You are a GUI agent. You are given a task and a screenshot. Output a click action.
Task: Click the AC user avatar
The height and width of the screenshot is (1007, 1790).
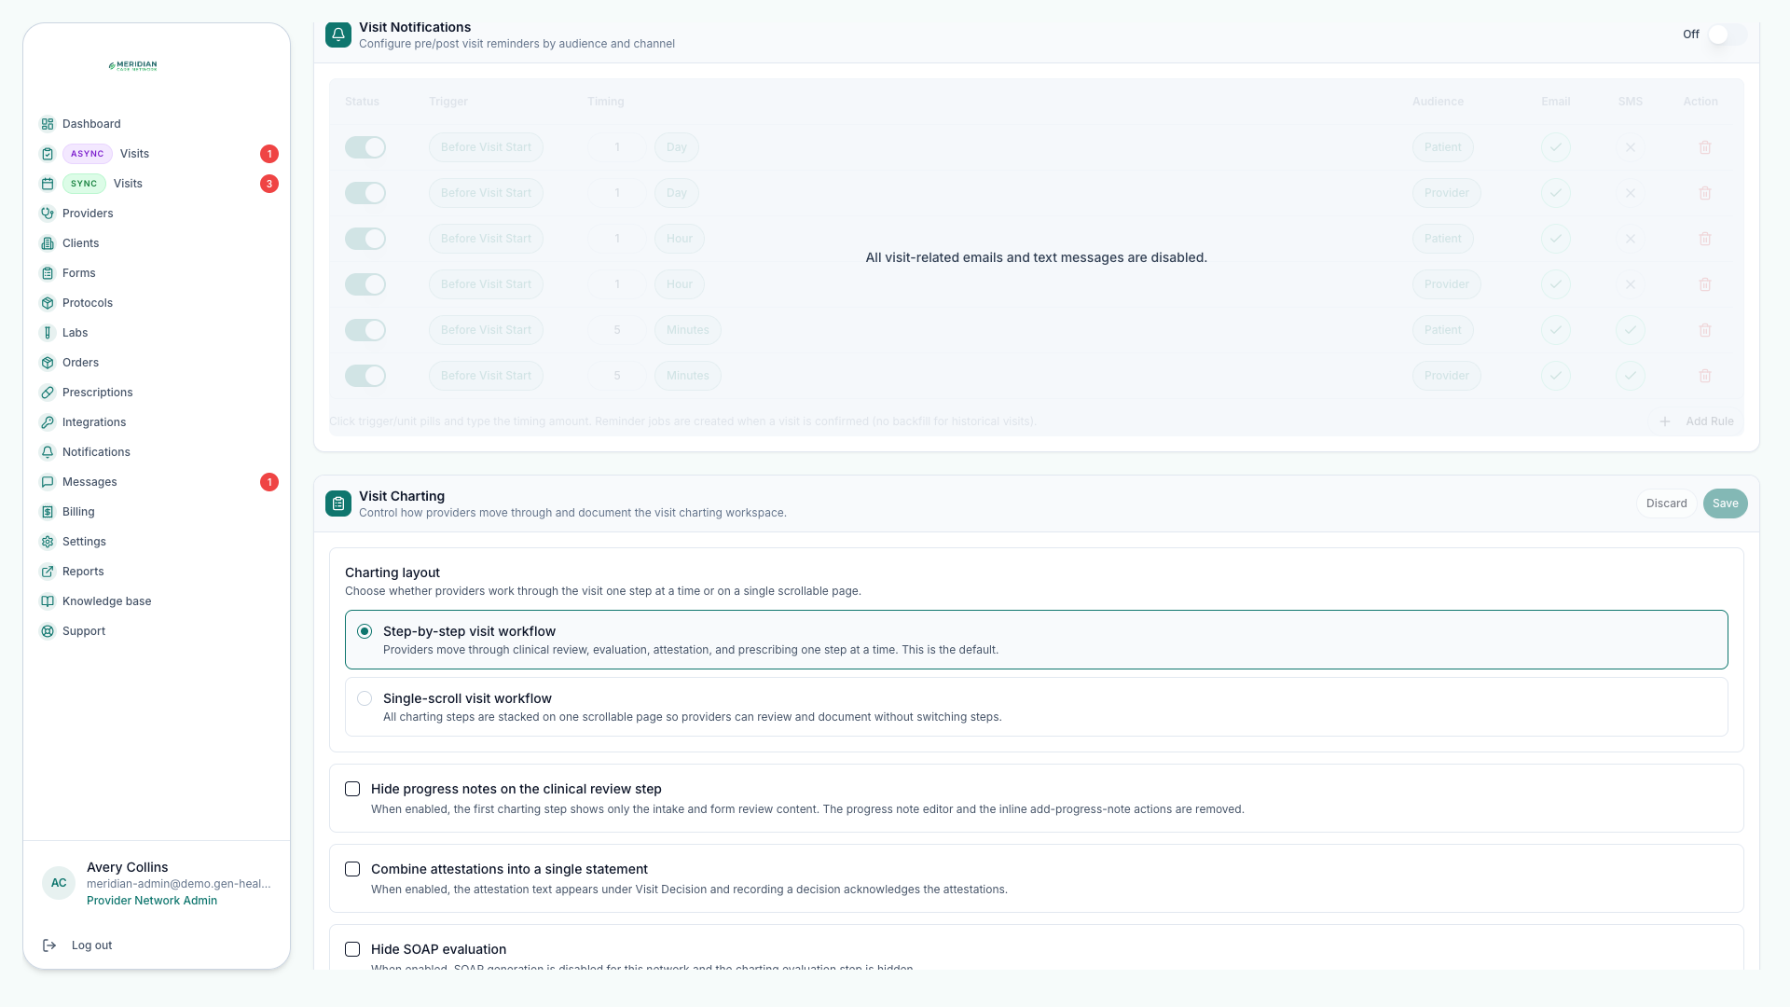[x=59, y=883]
